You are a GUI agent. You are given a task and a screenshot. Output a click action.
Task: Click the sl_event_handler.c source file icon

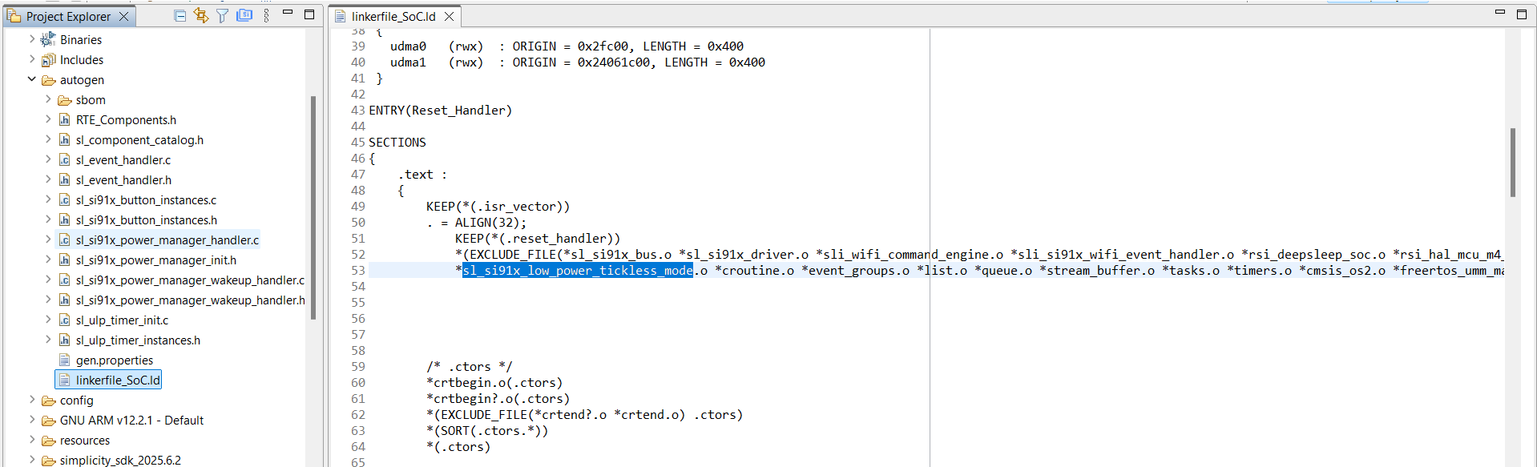[x=64, y=160]
